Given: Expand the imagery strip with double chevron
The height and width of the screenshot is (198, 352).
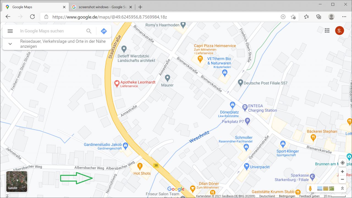Looking at the screenshot, I should click(342, 188).
